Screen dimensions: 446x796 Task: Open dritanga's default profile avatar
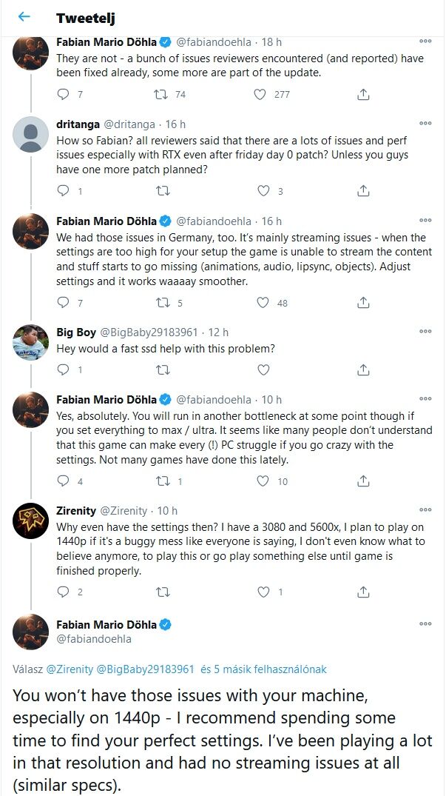[31, 135]
